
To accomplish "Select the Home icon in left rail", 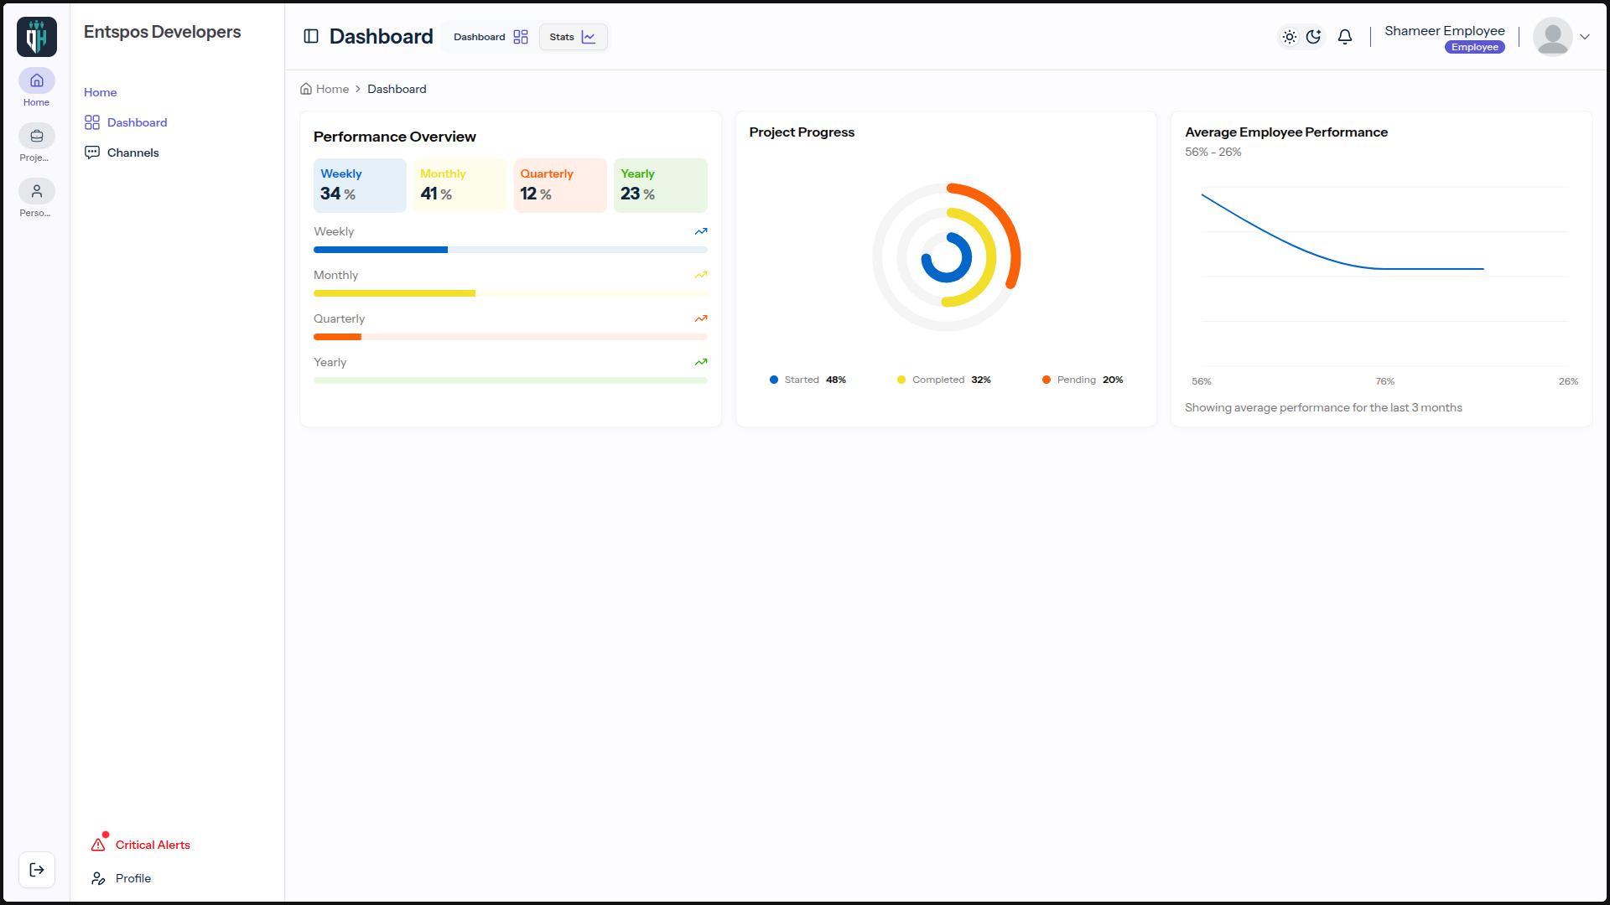I will 37,80.
